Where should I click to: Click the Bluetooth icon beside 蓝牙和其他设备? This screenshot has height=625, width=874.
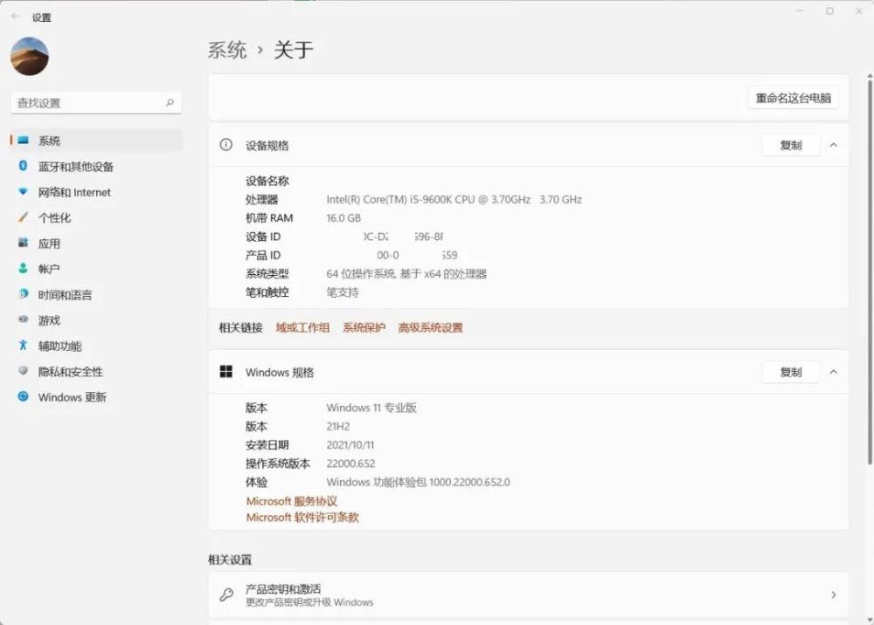click(23, 166)
